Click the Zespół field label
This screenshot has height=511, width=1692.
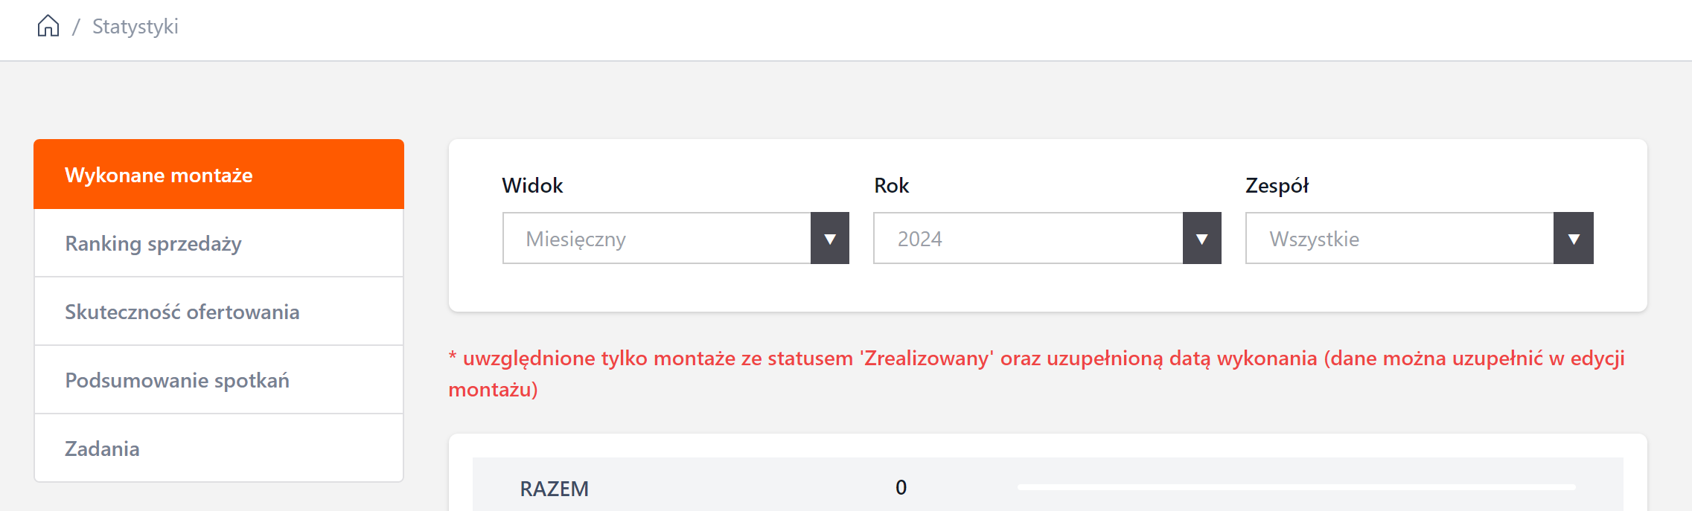point(1277,185)
